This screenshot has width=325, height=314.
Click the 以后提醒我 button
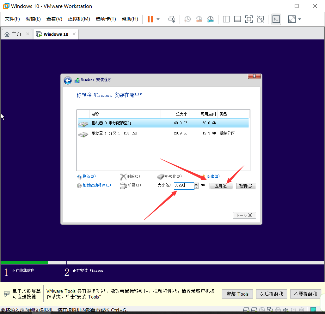click(271, 294)
